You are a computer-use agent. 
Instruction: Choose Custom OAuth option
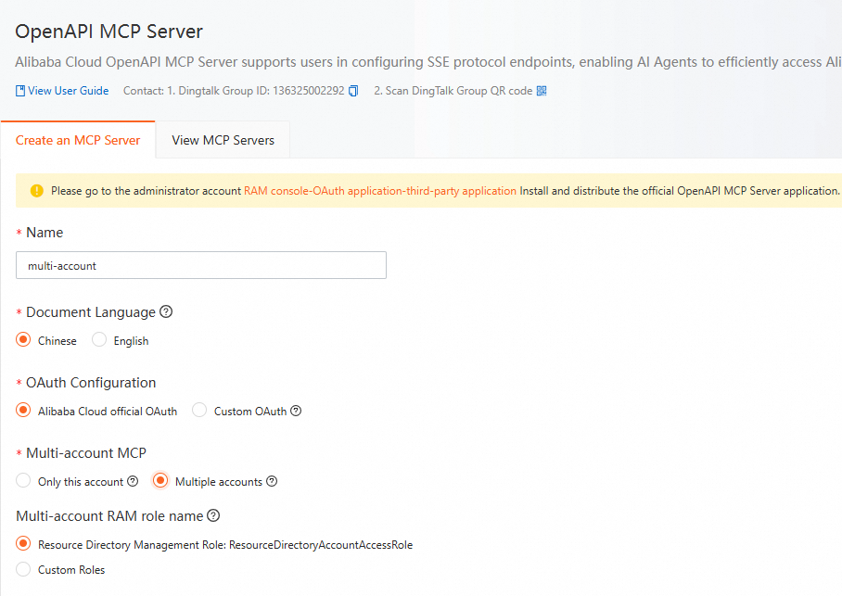click(x=199, y=411)
